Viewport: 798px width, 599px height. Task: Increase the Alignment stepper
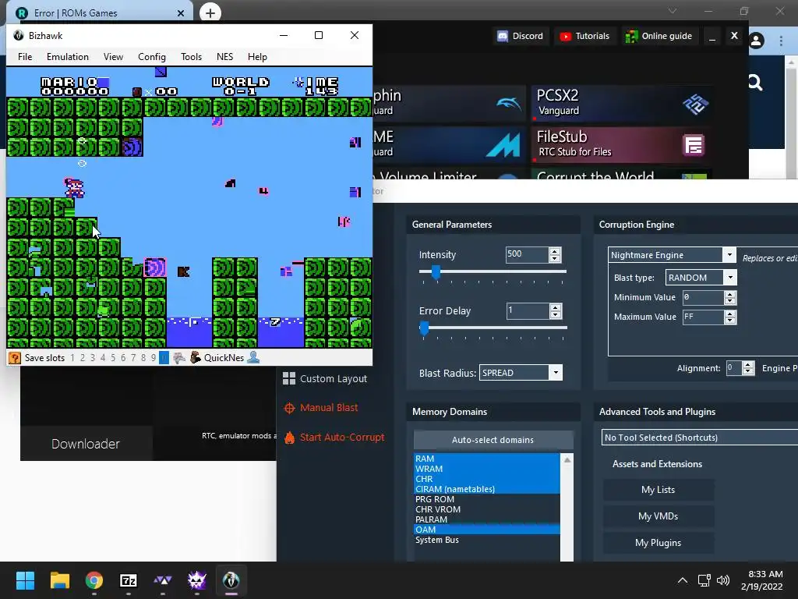pyautogui.click(x=747, y=365)
